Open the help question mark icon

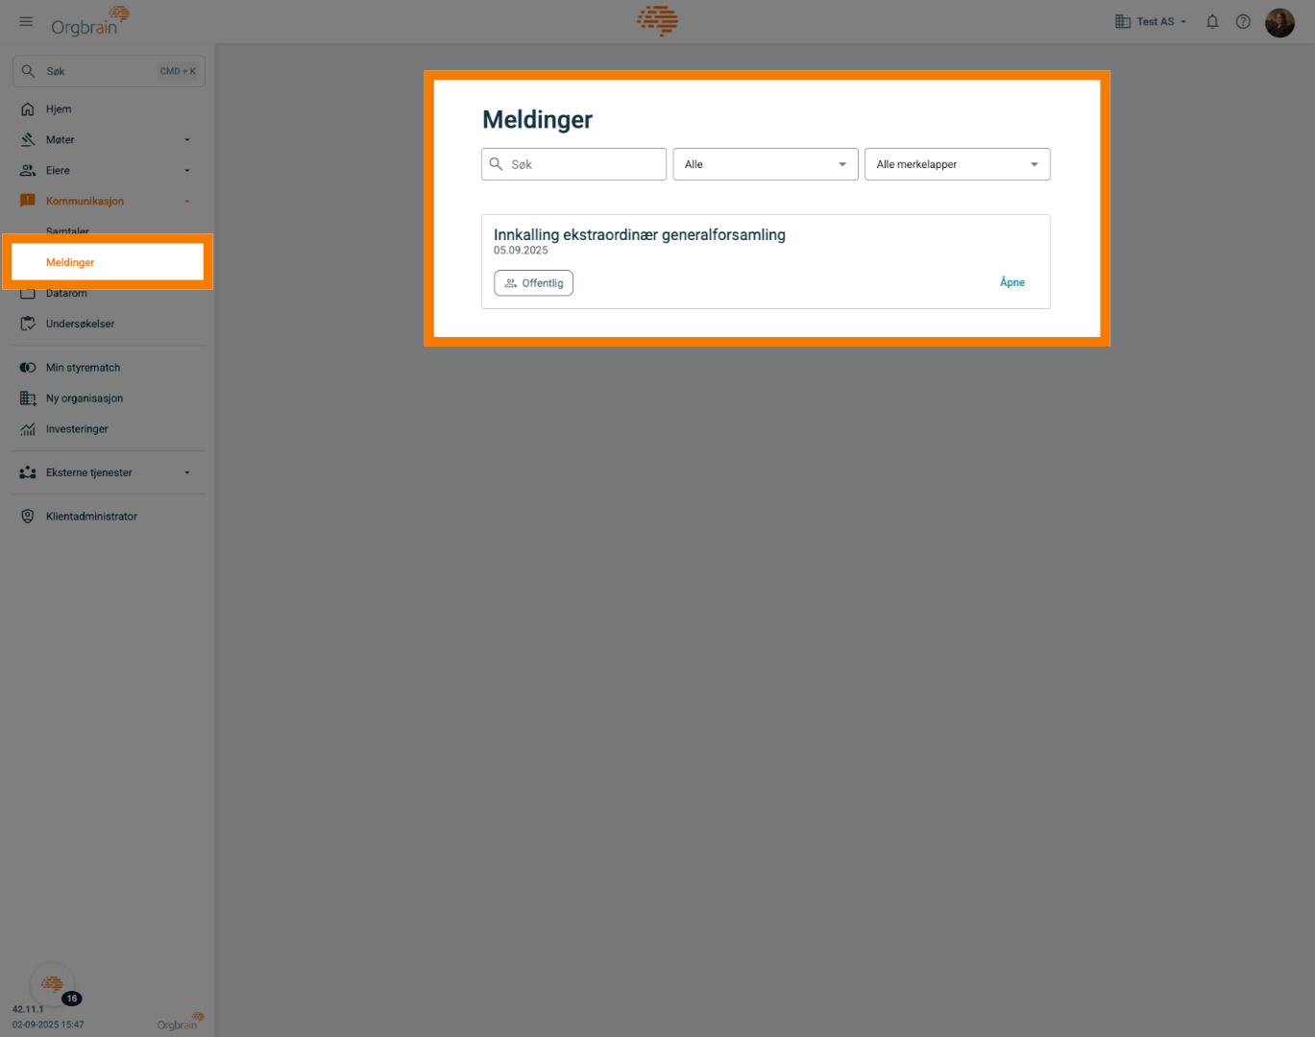coord(1243,21)
